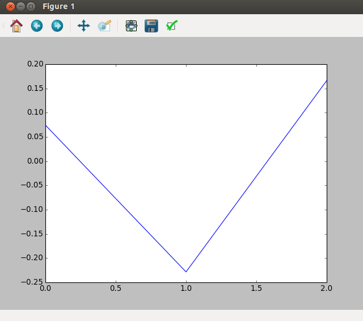Click the y-axis label 0.00
363x321 pixels.
(x=35, y=161)
